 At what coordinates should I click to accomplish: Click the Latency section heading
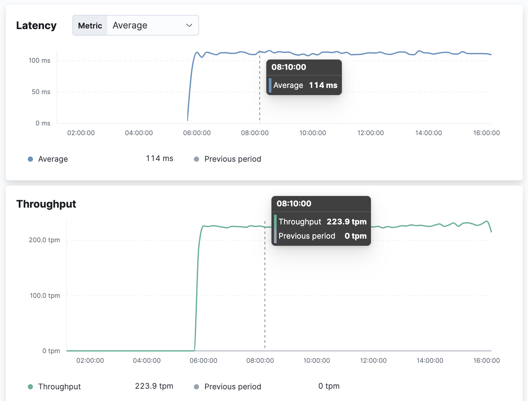(x=36, y=25)
